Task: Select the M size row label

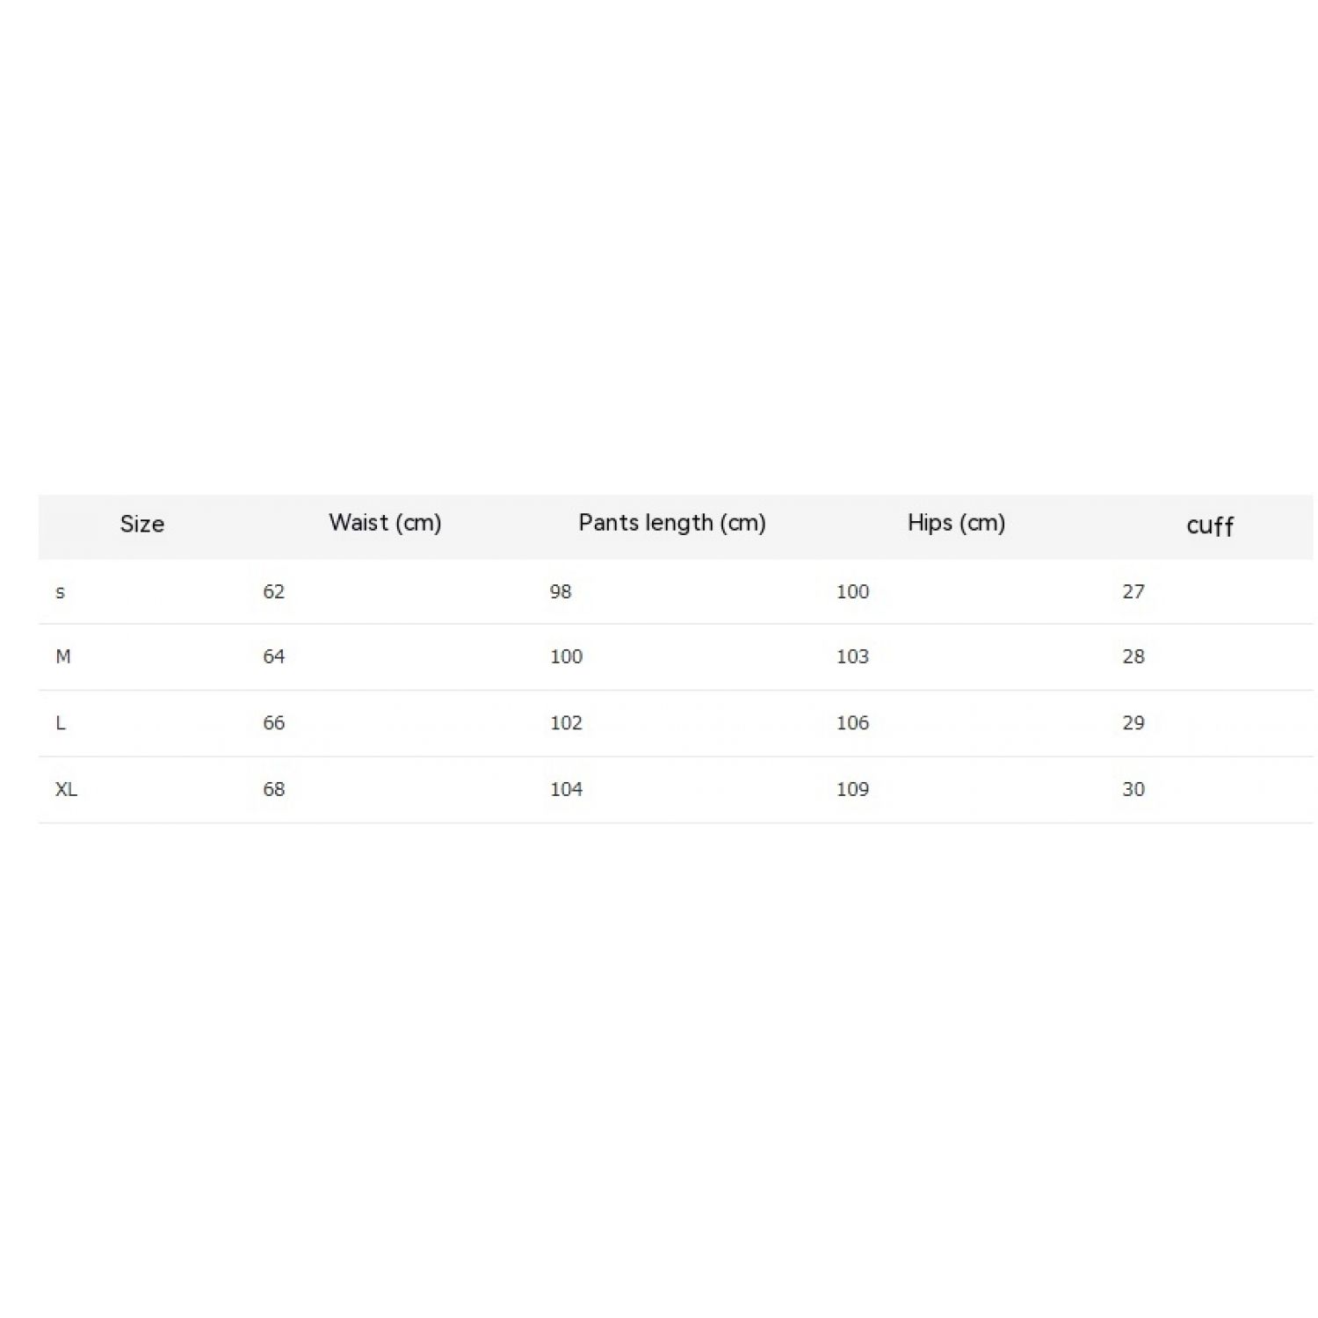Action: (63, 657)
